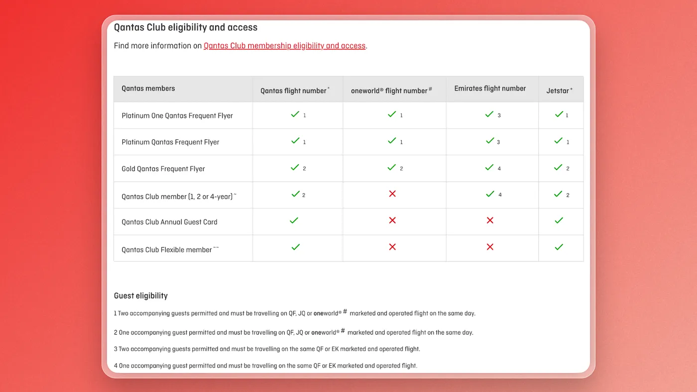This screenshot has width=697, height=392.
Task: Click green checkmark for Flexible member Jetstar
Action: tap(559, 247)
